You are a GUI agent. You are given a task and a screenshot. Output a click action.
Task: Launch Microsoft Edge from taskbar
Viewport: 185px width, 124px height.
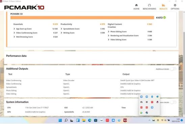90,120
